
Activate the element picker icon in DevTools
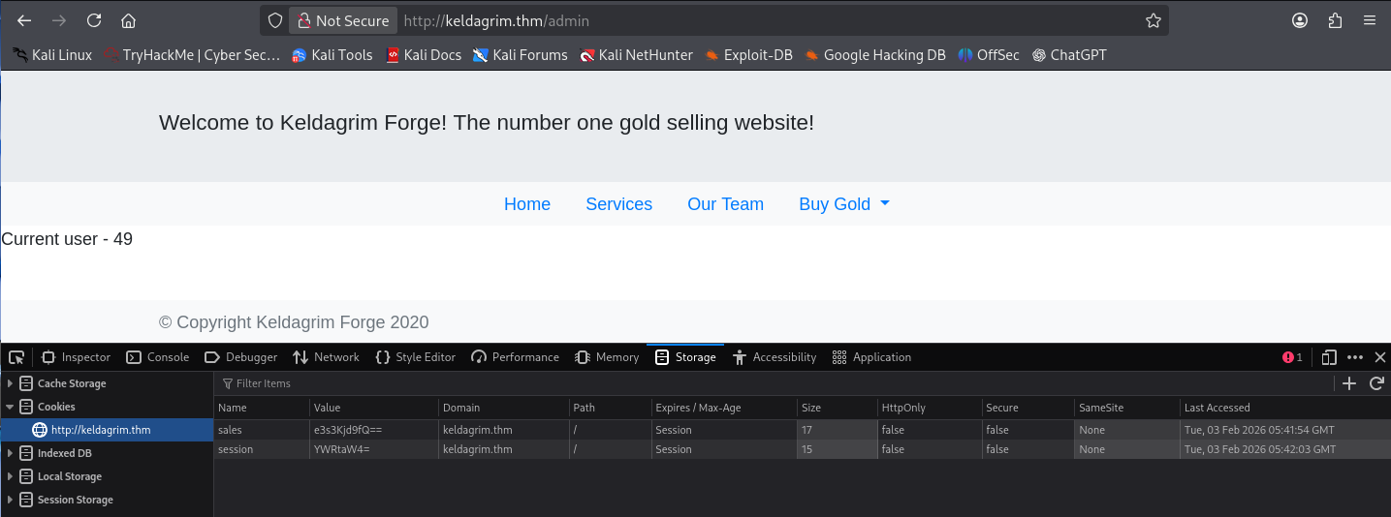(x=16, y=357)
